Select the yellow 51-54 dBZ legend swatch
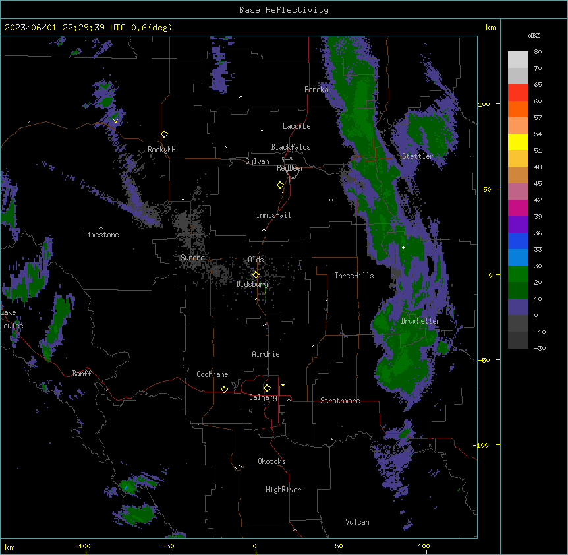The width and height of the screenshot is (568, 555). (518, 142)
